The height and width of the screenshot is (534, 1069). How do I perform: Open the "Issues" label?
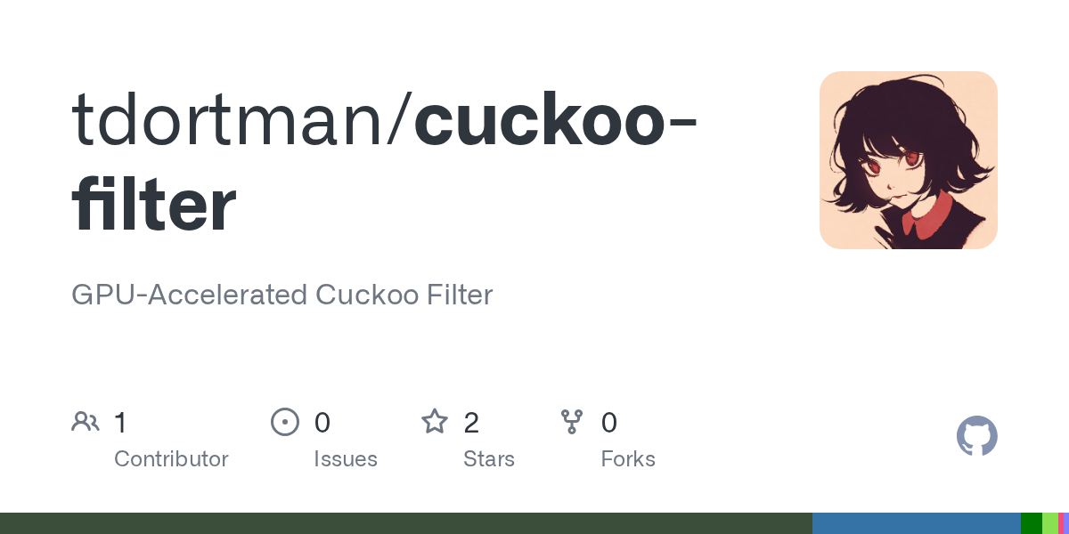pyautogui.click(x=345, y=459)
